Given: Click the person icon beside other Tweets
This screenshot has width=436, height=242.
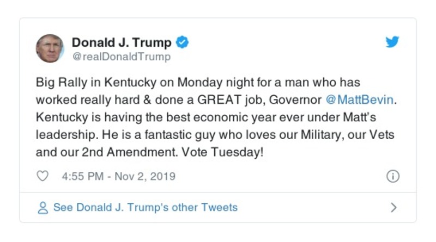Looking at the screenshot, I should [x=43, y=207].
